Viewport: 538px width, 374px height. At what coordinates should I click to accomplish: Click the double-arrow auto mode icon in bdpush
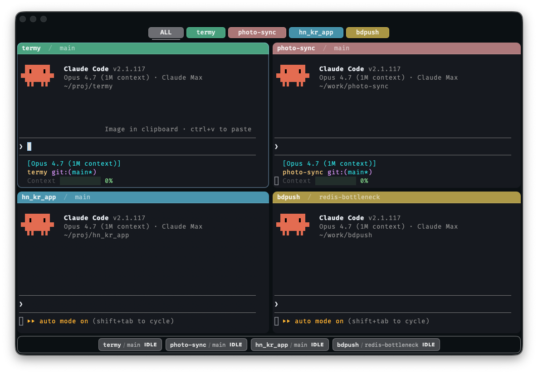(287, 321)
